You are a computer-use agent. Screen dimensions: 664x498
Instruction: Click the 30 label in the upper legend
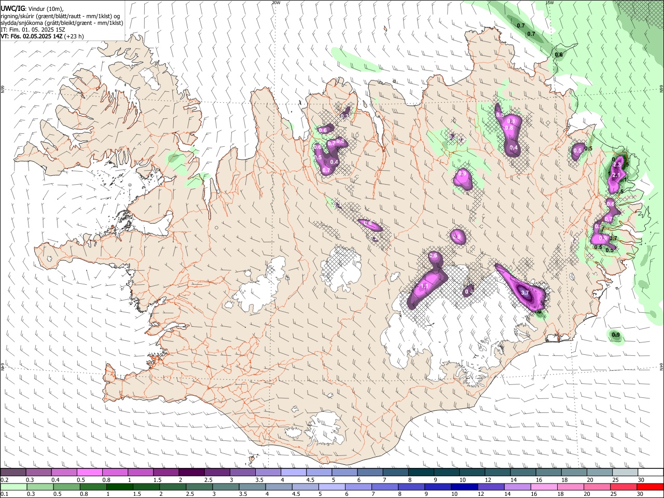[641, 480]
